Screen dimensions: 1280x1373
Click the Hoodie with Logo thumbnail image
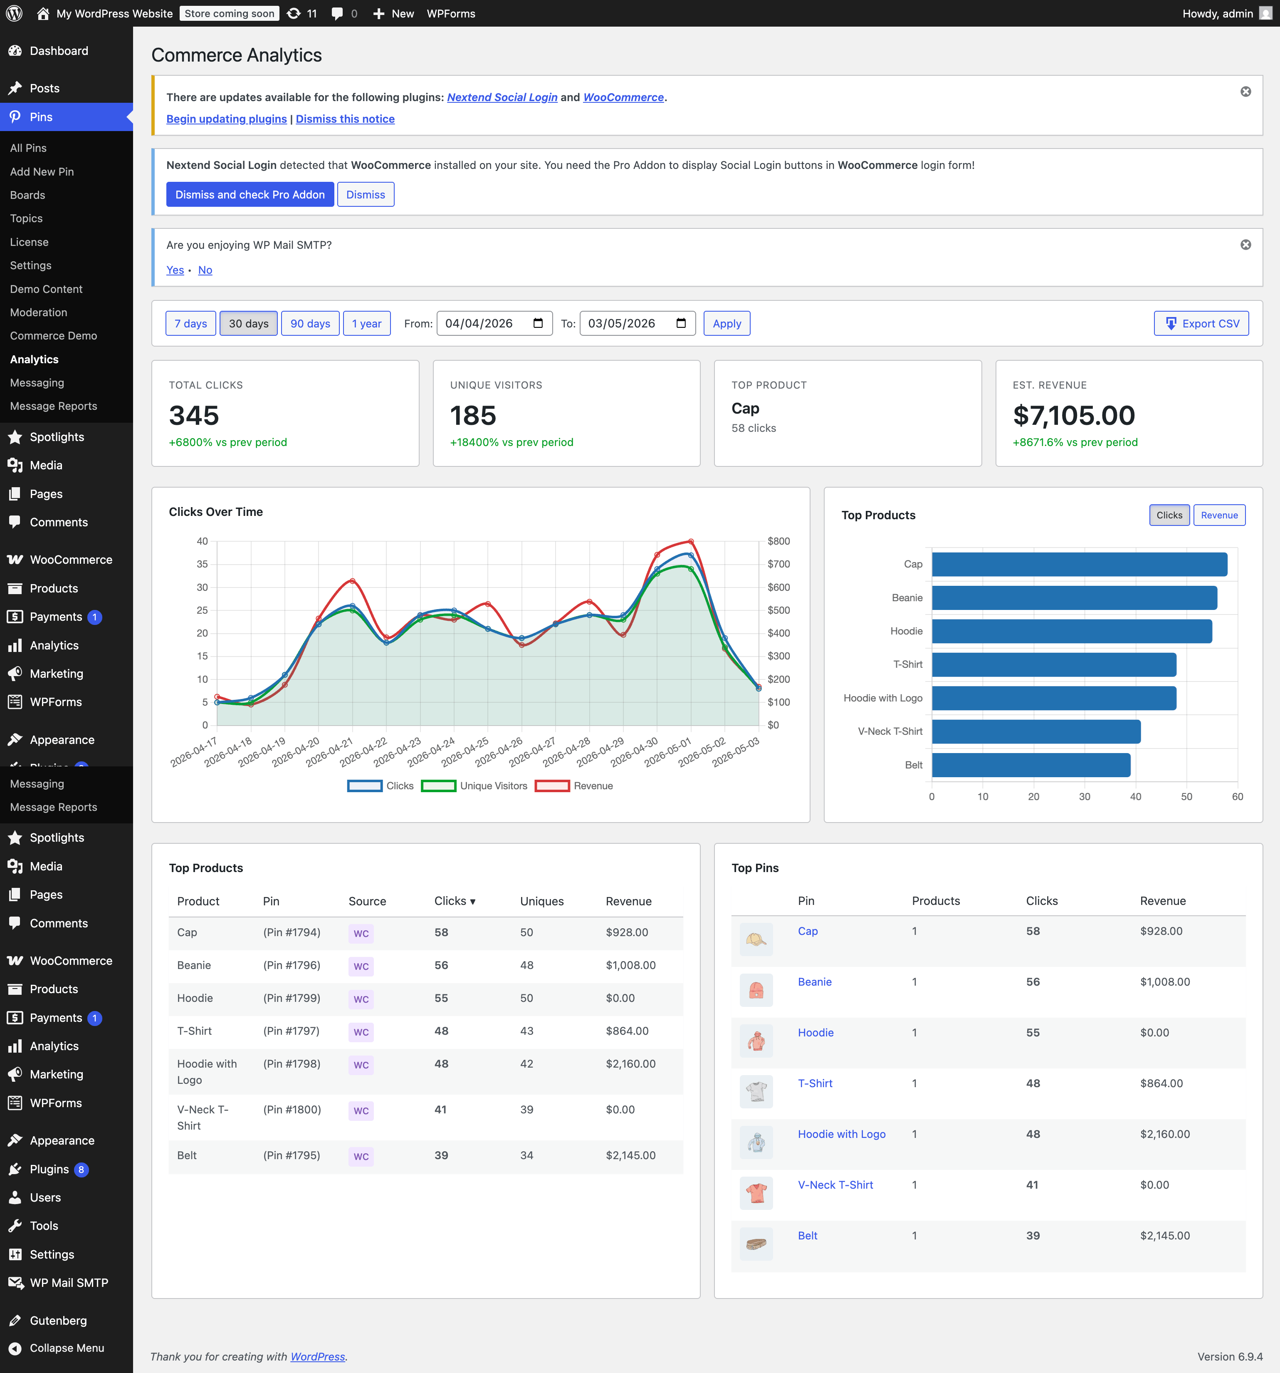(x=756, y=1143)
